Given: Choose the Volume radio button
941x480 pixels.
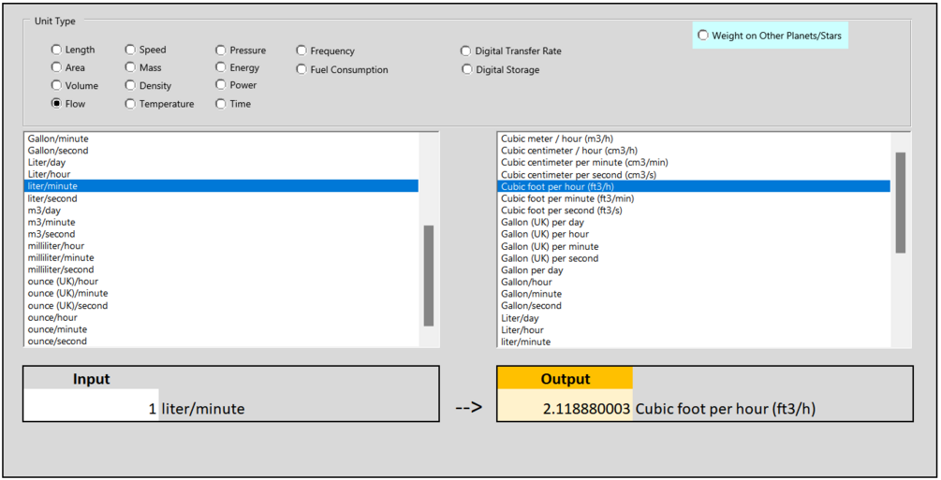Looking at the screenshot, I should pos(56,85).
